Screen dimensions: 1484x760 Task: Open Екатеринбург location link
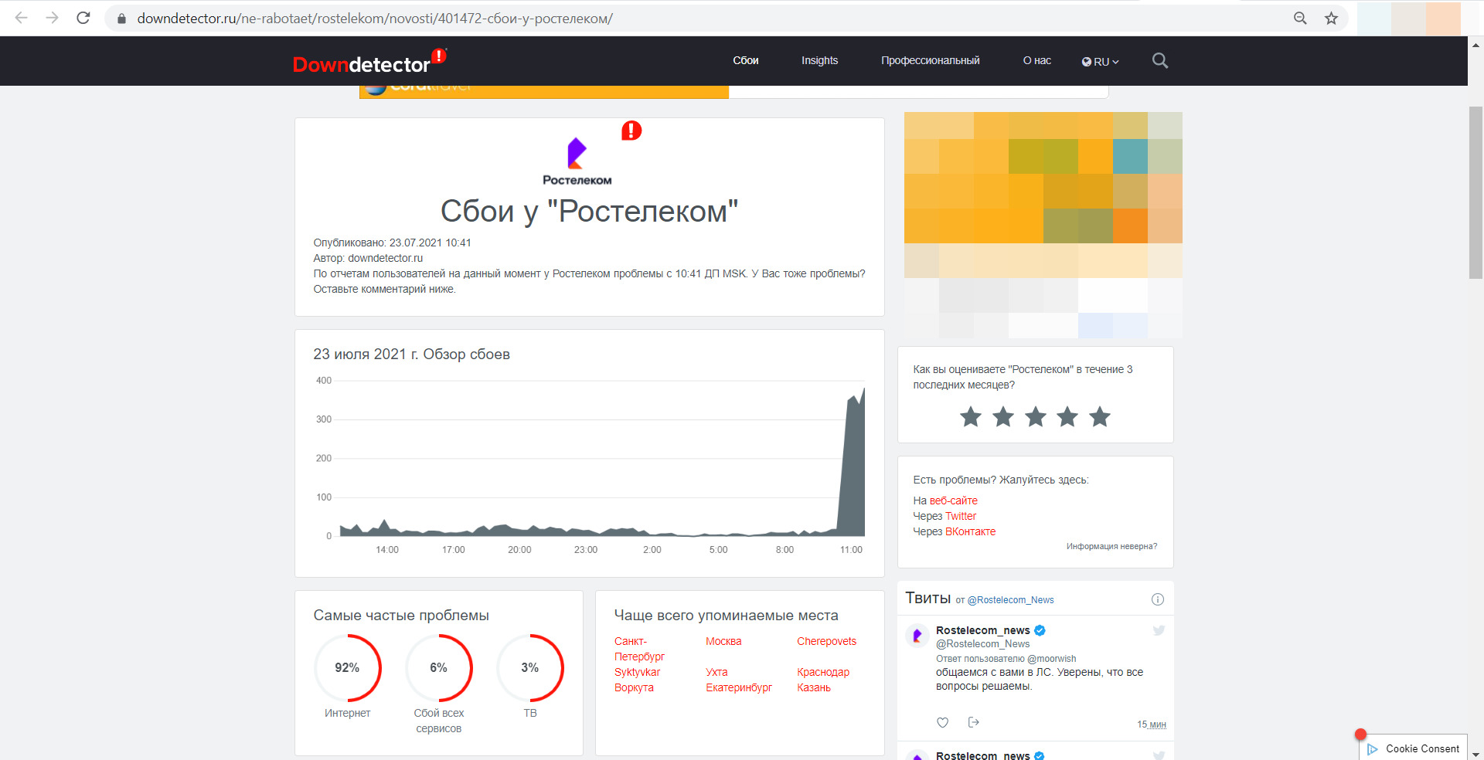pos(739,687)
